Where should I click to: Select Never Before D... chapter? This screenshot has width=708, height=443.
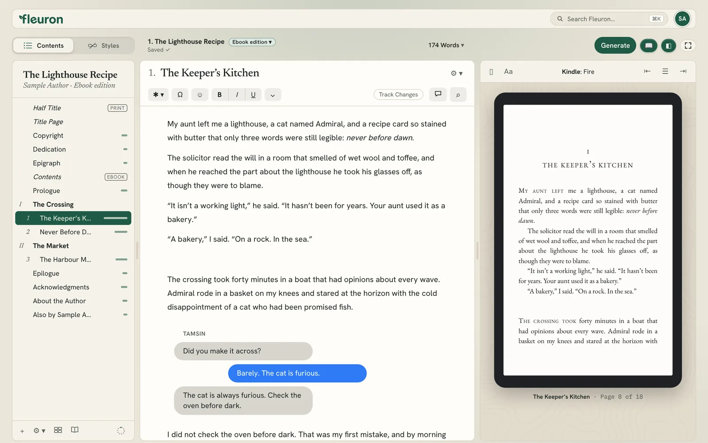pyautogui.click(x=73, y=232)
